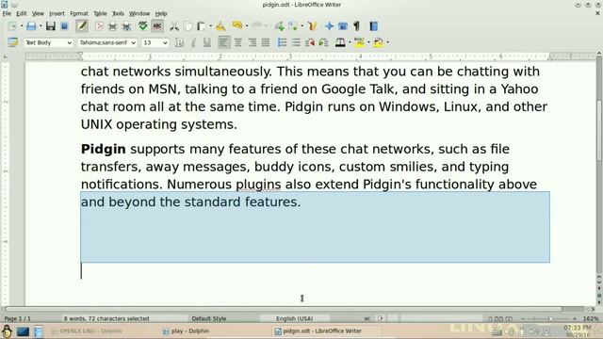The image size is (603, 339).
Task: Open the Edit menu
Action: (22, 13)
